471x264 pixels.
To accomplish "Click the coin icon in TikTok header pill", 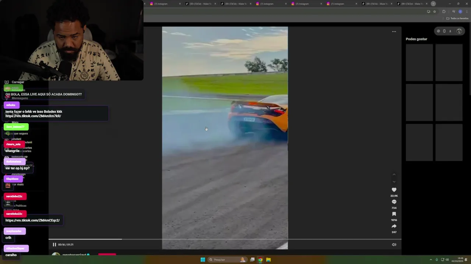I will point(438,31).
